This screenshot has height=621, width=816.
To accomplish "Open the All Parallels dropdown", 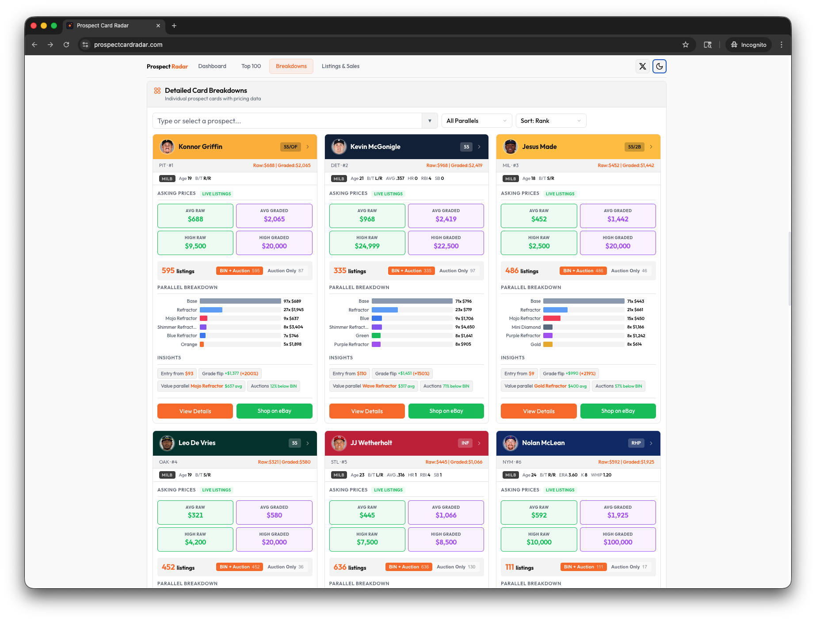I will coord(477,121).
